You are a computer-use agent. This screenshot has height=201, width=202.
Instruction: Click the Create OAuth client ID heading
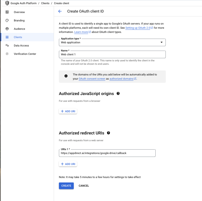(x=85, y=11)
